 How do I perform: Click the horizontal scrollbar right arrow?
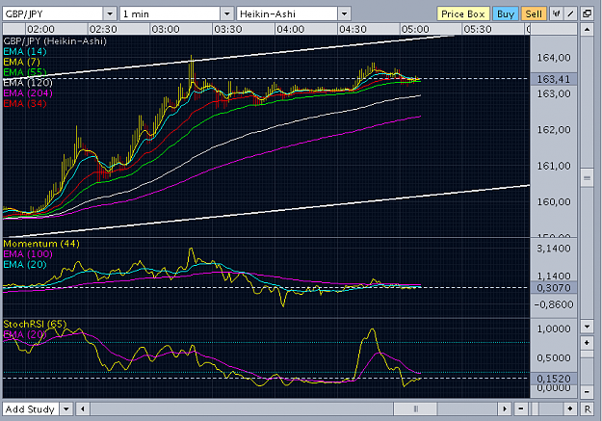[x=505, y=409]
